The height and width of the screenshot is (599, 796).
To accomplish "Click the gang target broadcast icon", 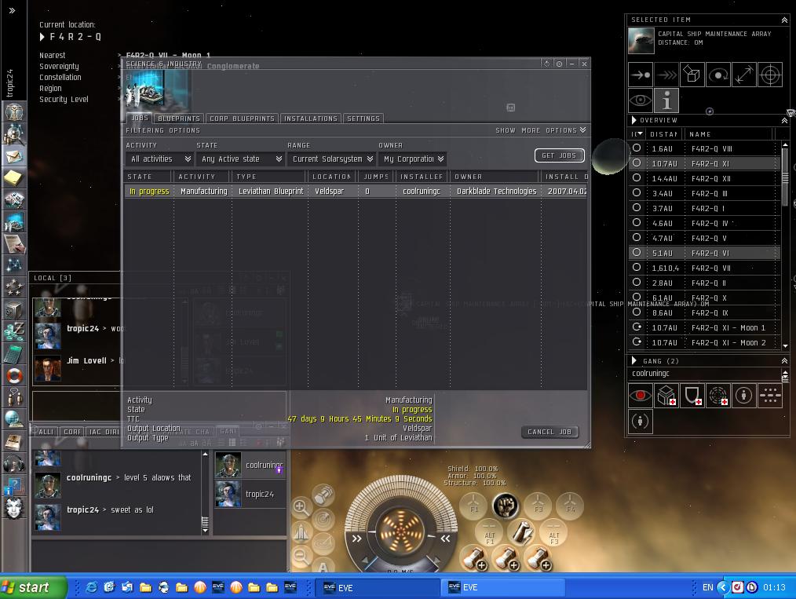I will 718,395.
